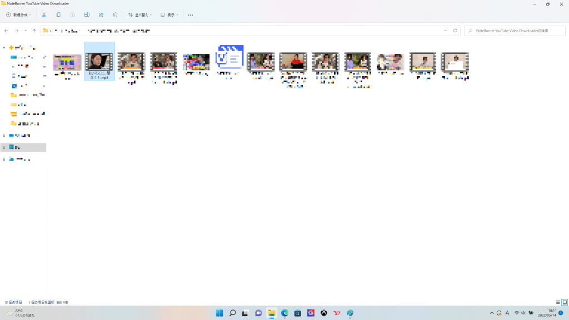This screenshot has height=320, width=569.
Task: Select the おいマスコミ、聞け！！.mp4 video file
Action: (x=99, y=61)
